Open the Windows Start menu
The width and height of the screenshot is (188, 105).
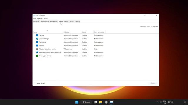(x=77, y=102)
